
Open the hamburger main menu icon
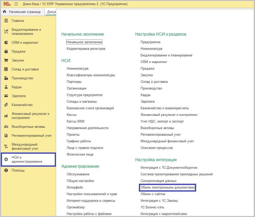(x=16, y=4)
